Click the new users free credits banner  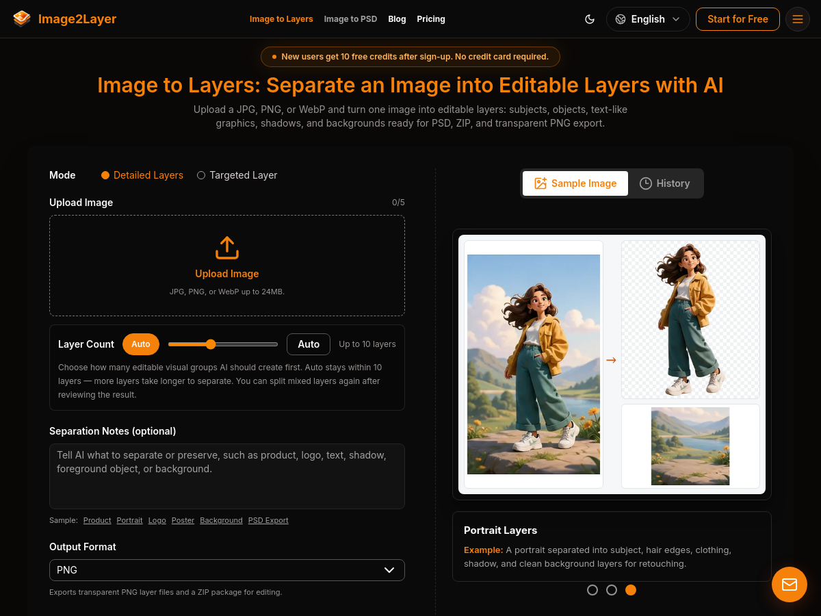pyautogui.click(x=410, y=57)
